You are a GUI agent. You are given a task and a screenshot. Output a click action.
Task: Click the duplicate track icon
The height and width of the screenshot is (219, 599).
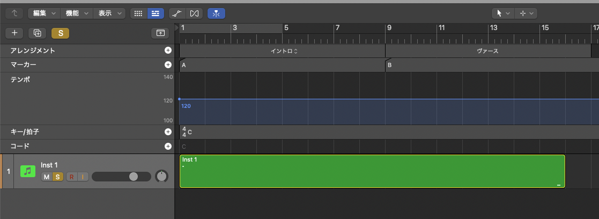(x=37, y=33)
